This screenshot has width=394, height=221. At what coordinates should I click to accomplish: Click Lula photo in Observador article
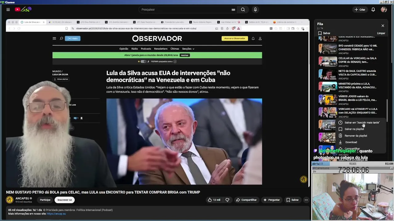tap(184, 142)
